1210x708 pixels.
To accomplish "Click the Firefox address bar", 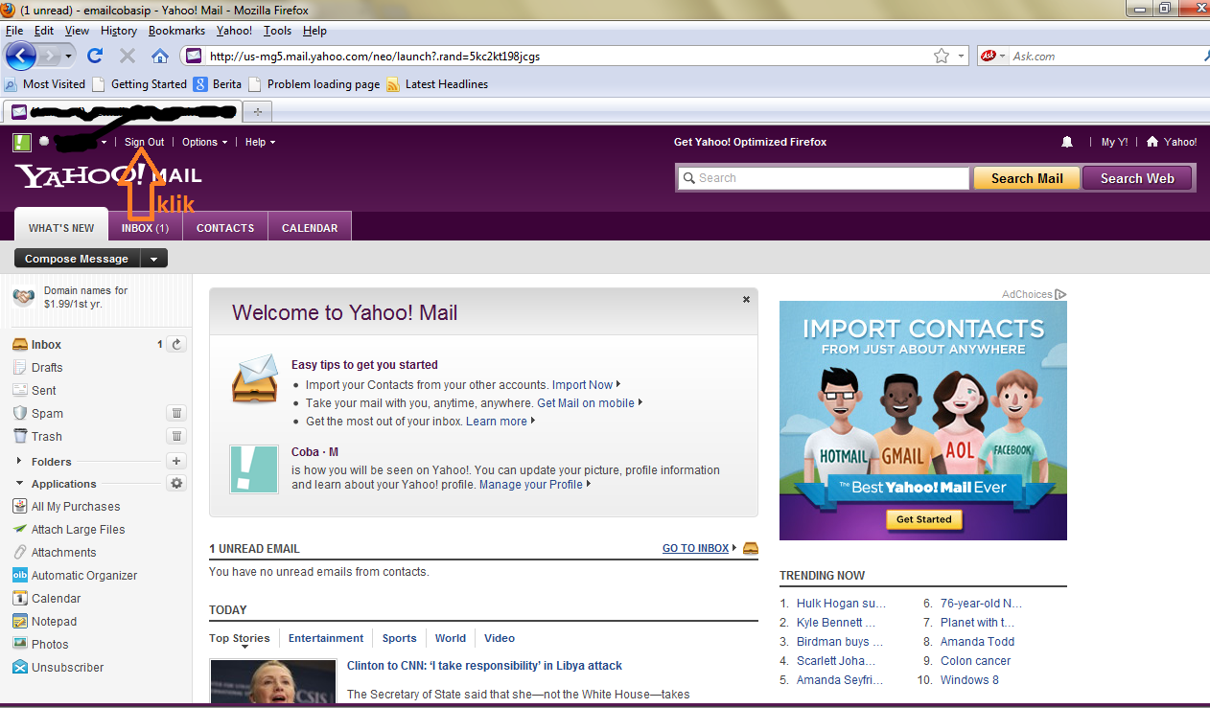I will [x=566, y=56].
